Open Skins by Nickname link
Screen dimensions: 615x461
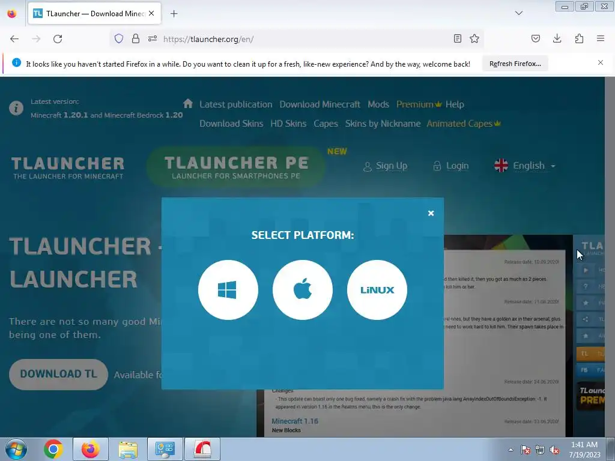click(383, 124)
